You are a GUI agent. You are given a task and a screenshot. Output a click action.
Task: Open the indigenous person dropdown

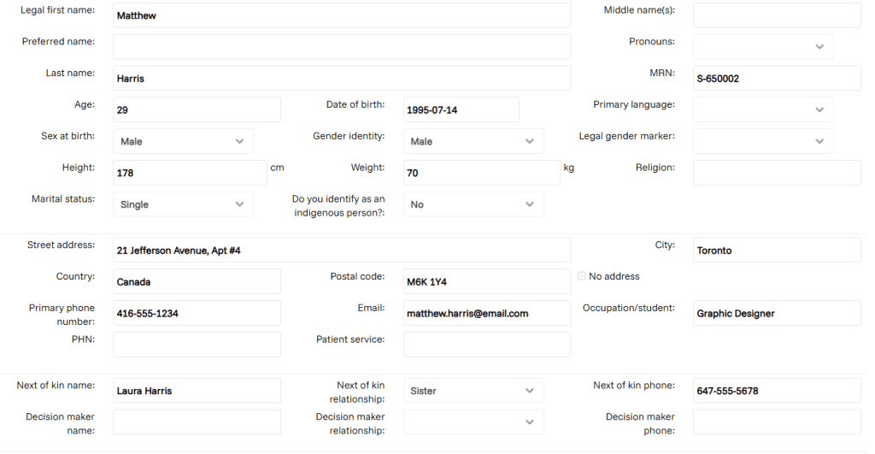473,204
